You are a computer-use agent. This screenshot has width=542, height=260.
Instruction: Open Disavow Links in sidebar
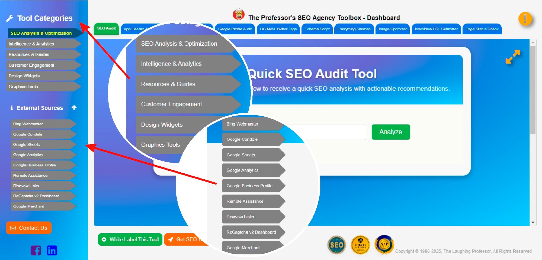(43, 186)
